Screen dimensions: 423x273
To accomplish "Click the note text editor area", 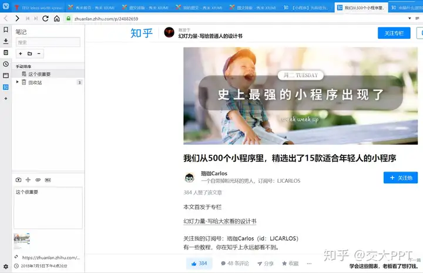I will coord(48,207).
